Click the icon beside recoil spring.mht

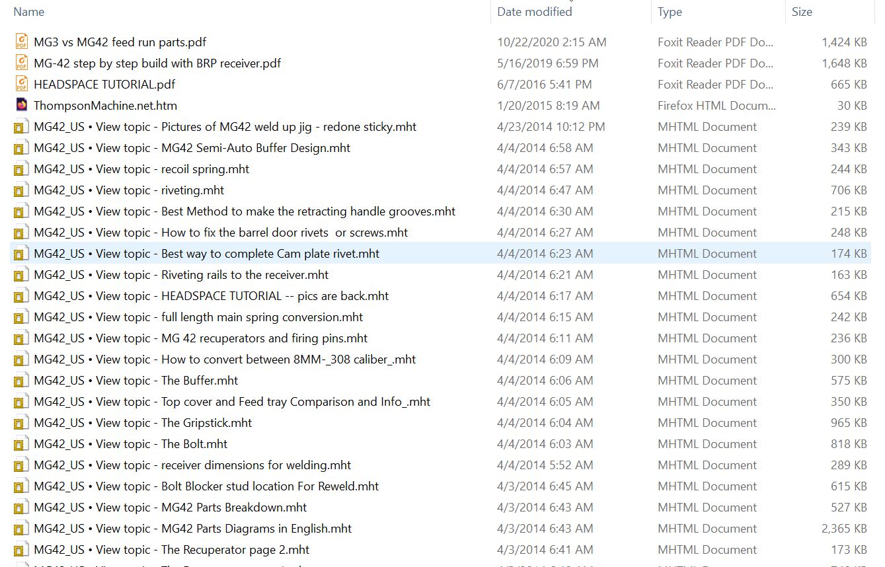(x=22, y=169)
